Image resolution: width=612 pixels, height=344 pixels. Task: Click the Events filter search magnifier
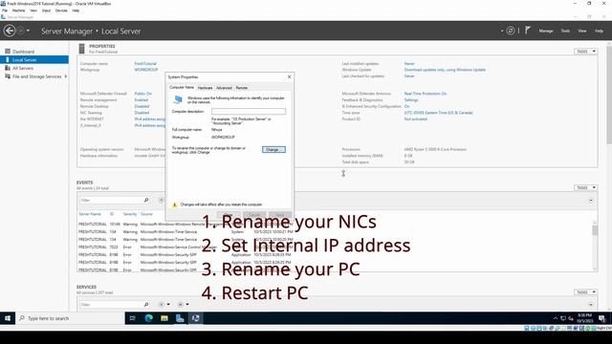pos(146,200)
